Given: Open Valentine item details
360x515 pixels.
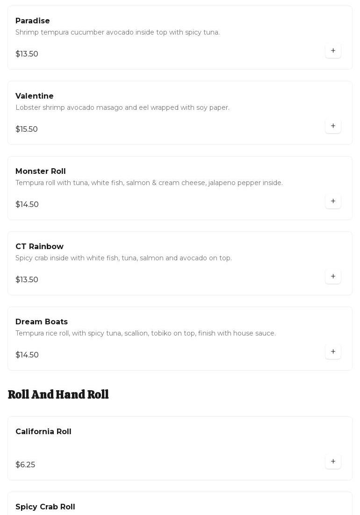Looking at the screenshot, I should [x=35, y=96].
